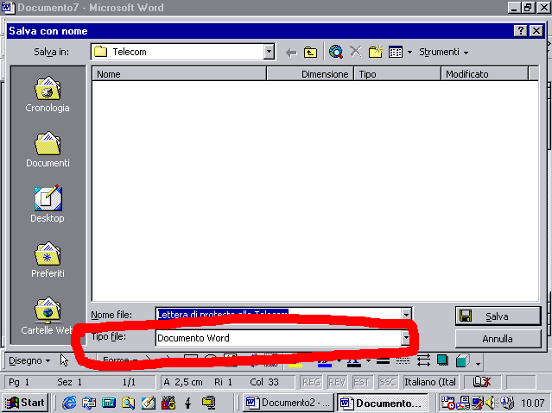Open the Views dropdown arrow
The width and height of the screenshot is (552, 413).
tap(409, 53)
